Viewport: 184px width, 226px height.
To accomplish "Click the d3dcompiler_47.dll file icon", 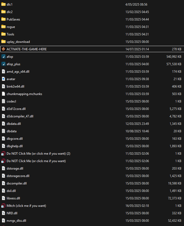I will click(3, 116).
